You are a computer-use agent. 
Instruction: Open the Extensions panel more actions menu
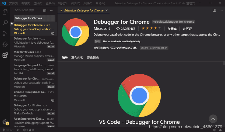[x=52, y=10]
